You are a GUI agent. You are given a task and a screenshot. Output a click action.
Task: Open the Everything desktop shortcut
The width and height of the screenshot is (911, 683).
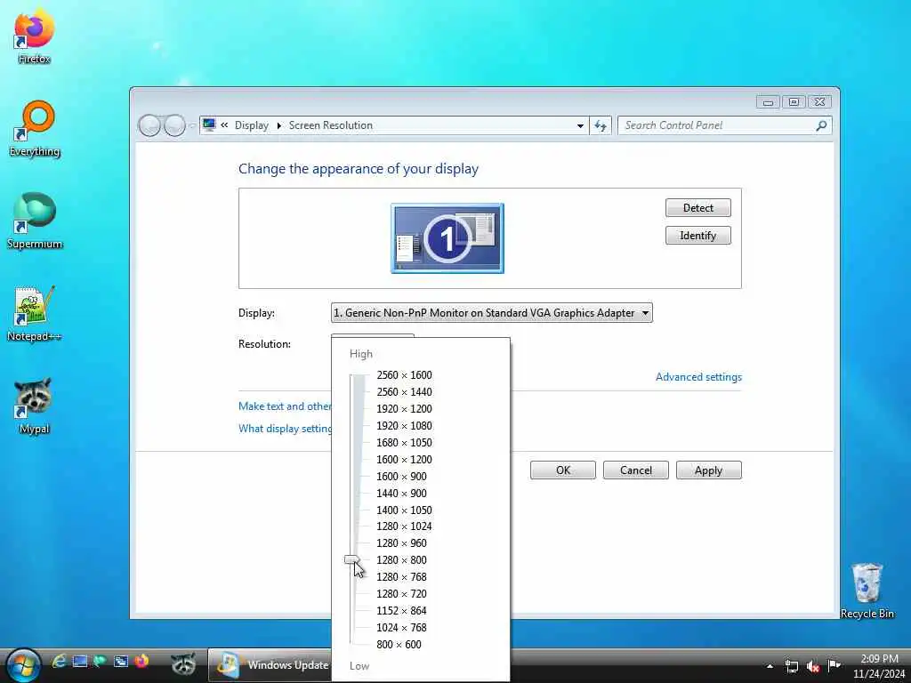tap(35, 129)
